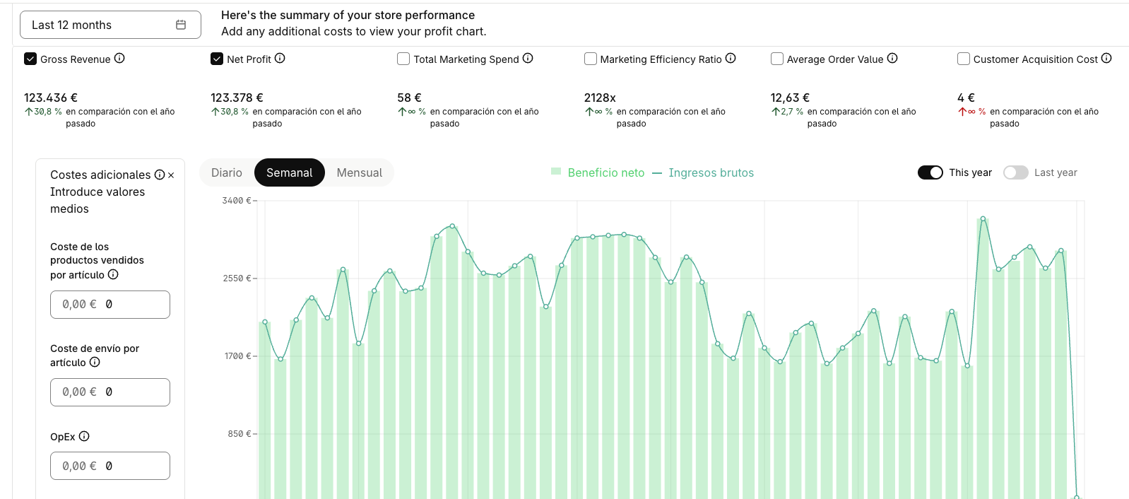Screen dimensions: 1129x499
Task: Check the Average Order Value checkbox
Action: tap(777, 59)
